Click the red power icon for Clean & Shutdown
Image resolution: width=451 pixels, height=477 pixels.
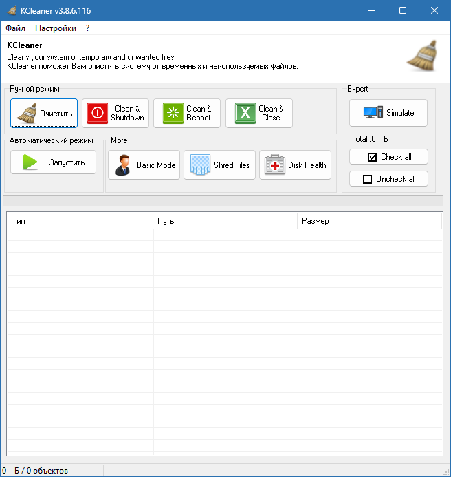(x=98, y=113)
